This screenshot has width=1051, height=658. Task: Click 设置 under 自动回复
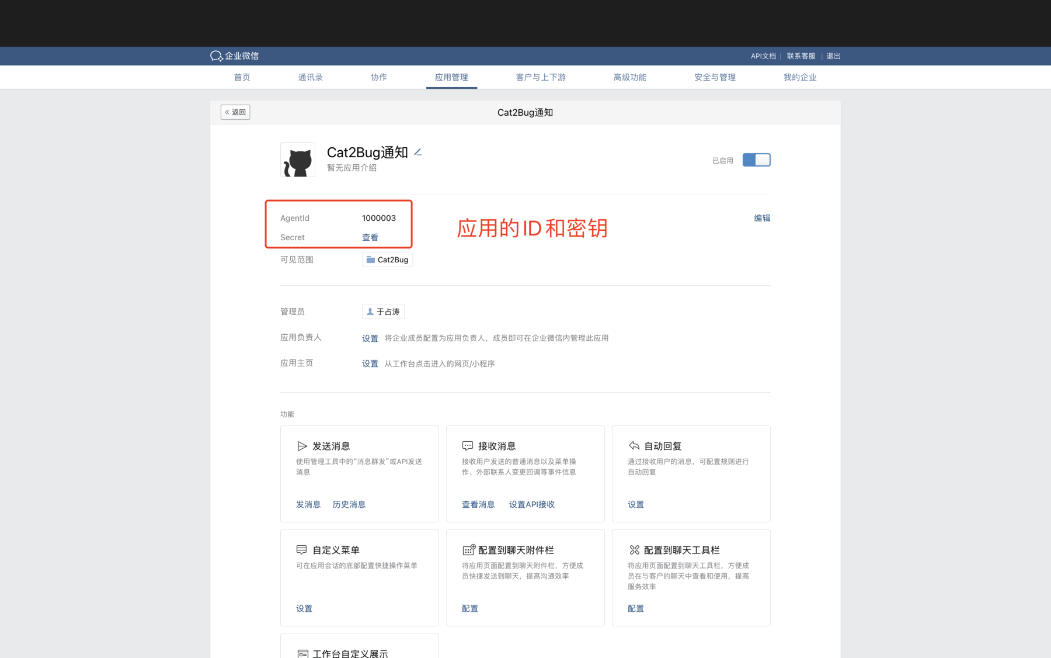click(x=636, y=504)
